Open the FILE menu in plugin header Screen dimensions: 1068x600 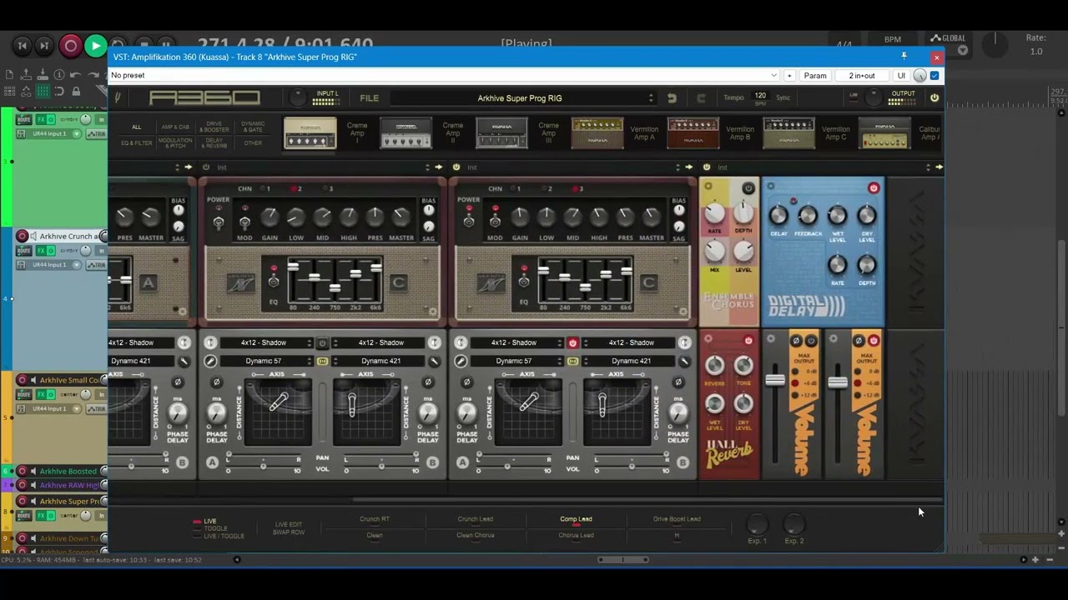(x=369, y=98)
